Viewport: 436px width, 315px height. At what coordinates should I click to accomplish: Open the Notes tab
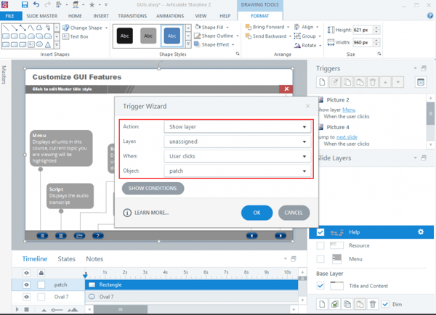94,259
